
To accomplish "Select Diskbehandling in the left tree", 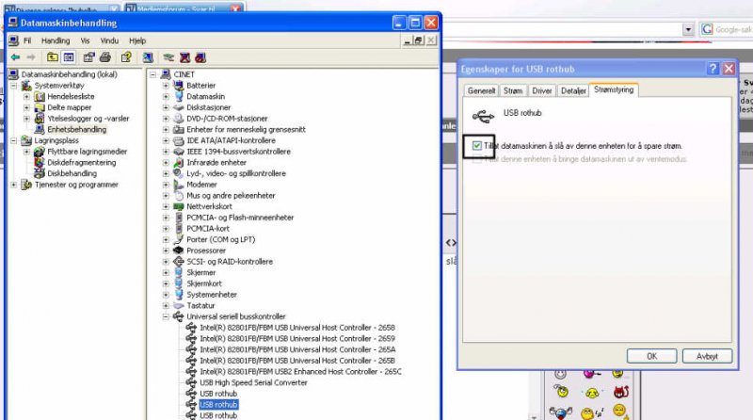I will pos(72,173).
